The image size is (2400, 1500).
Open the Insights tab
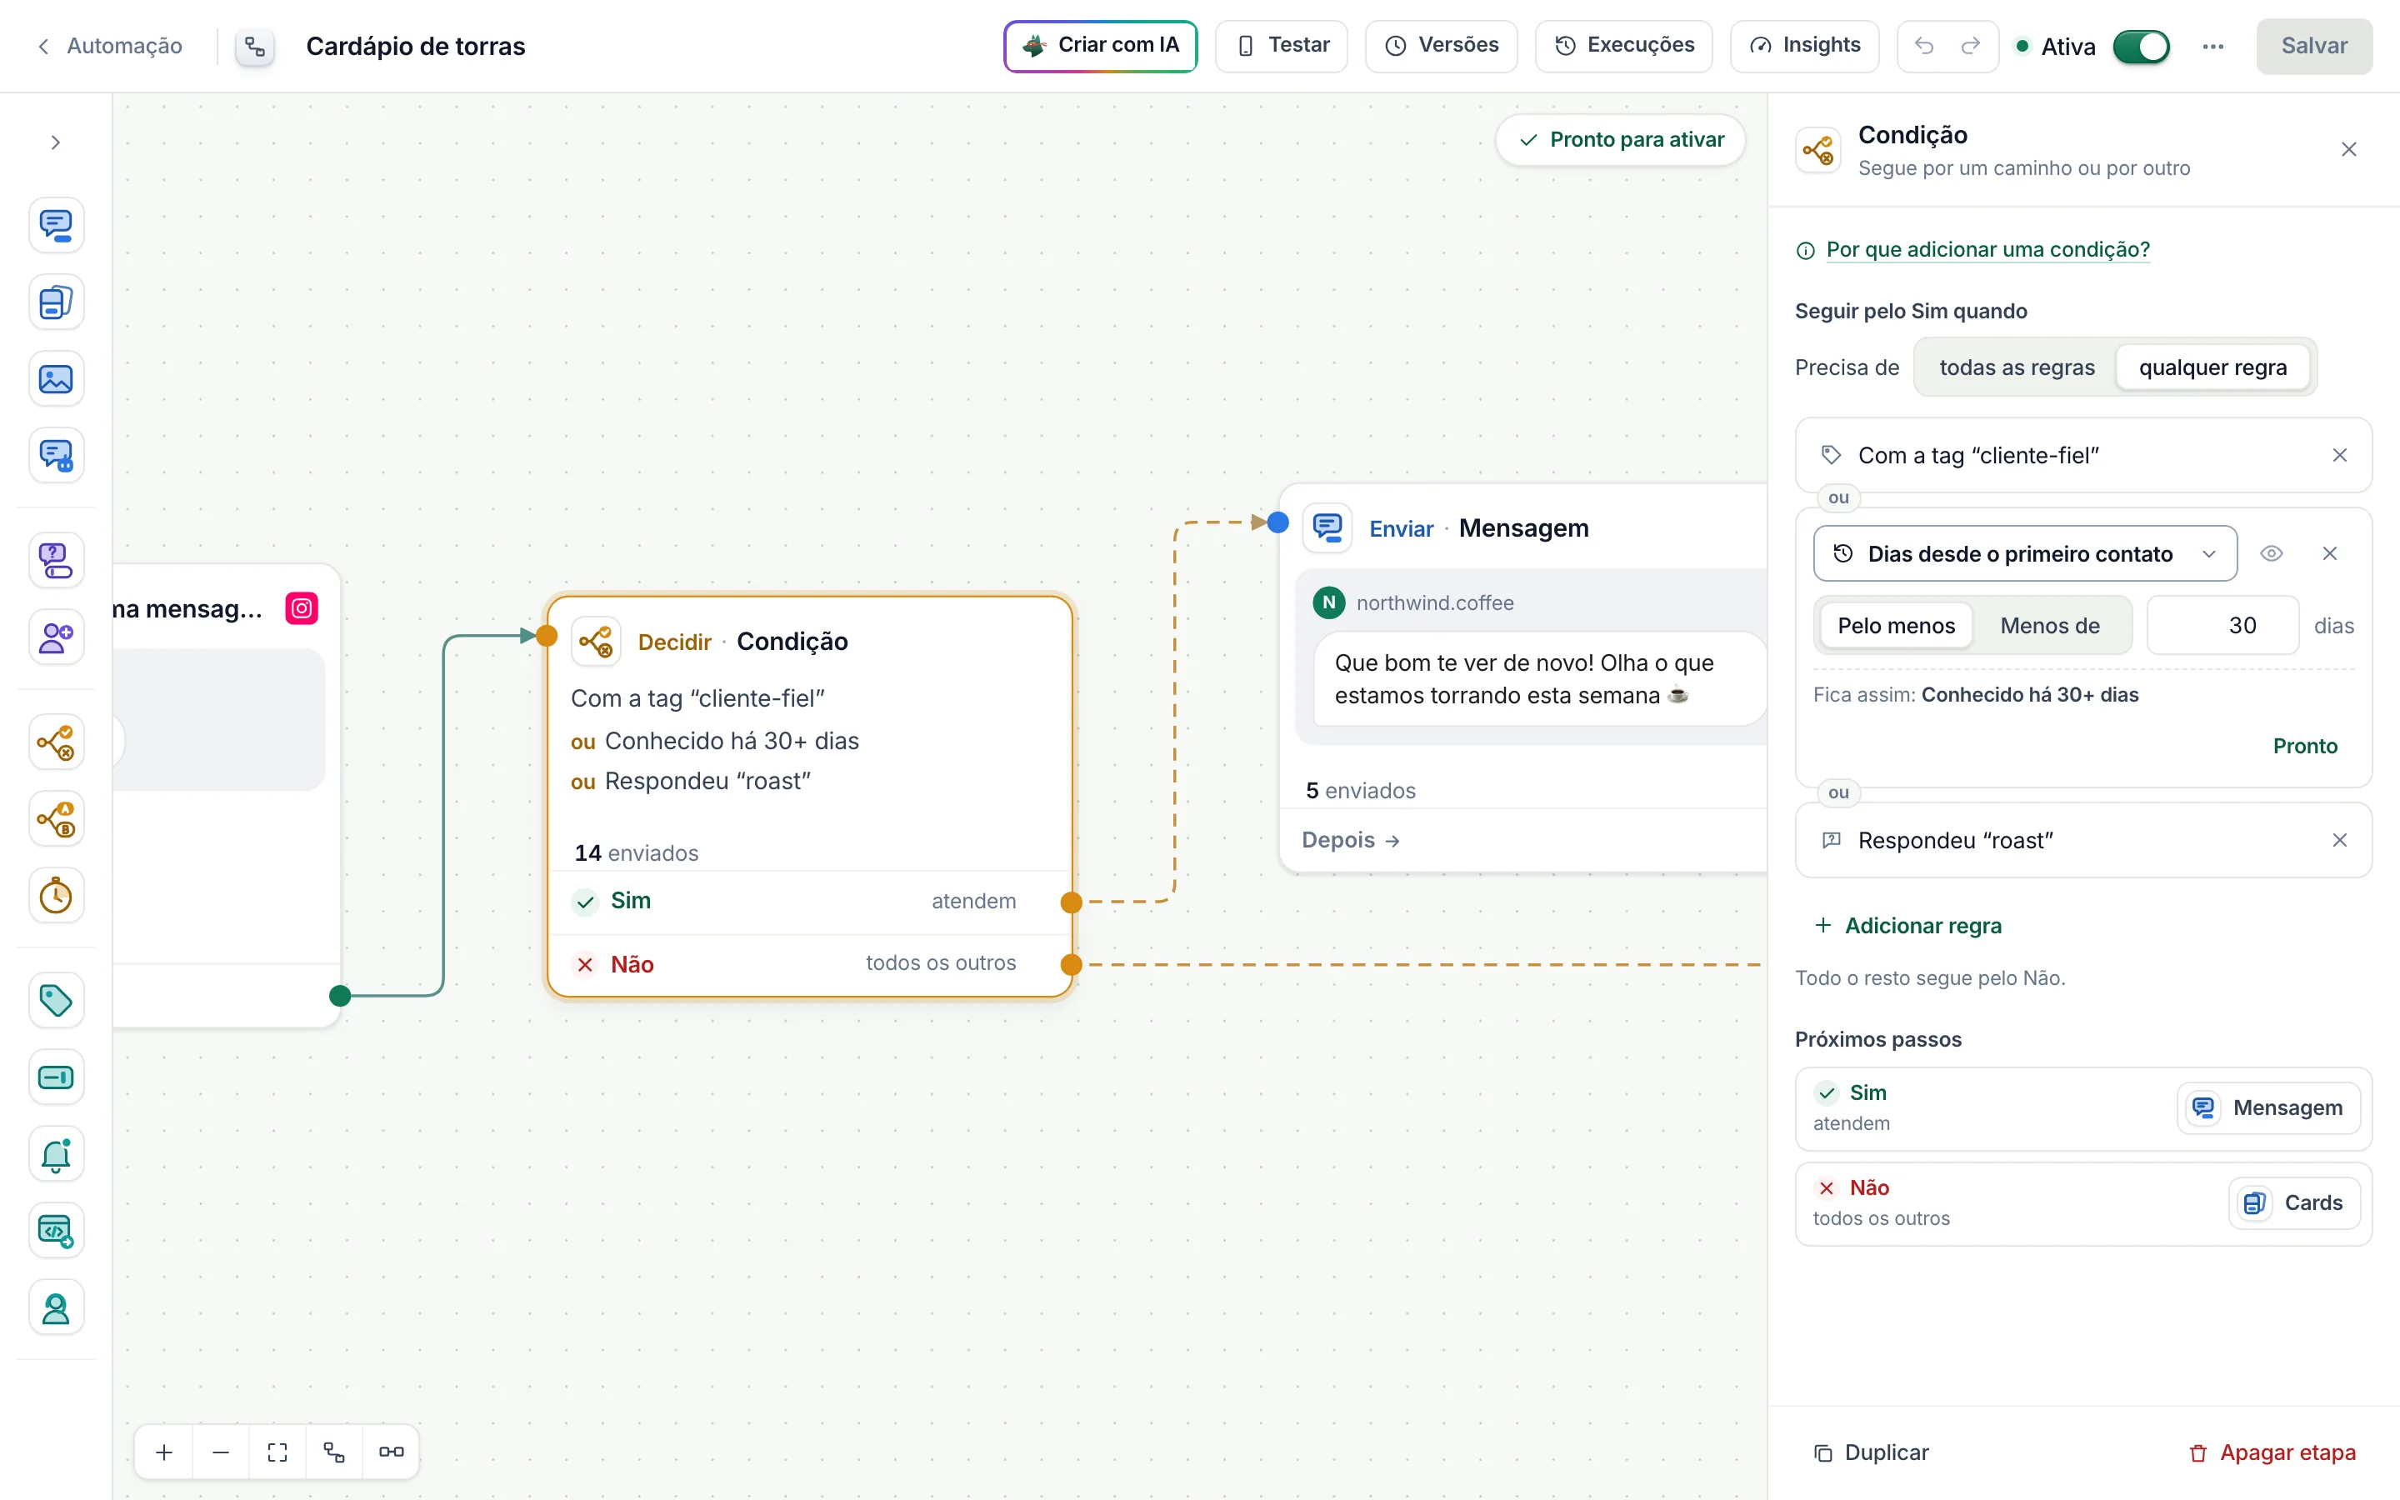(x=1804, y=46)
